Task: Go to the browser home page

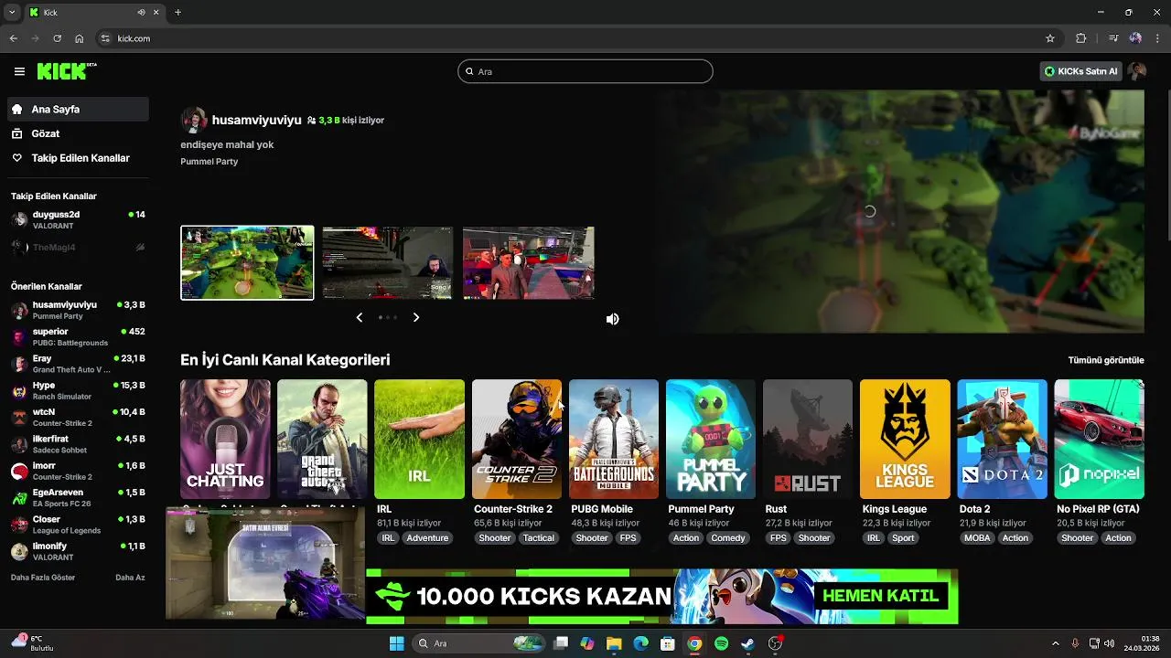Action: (80, 38)
